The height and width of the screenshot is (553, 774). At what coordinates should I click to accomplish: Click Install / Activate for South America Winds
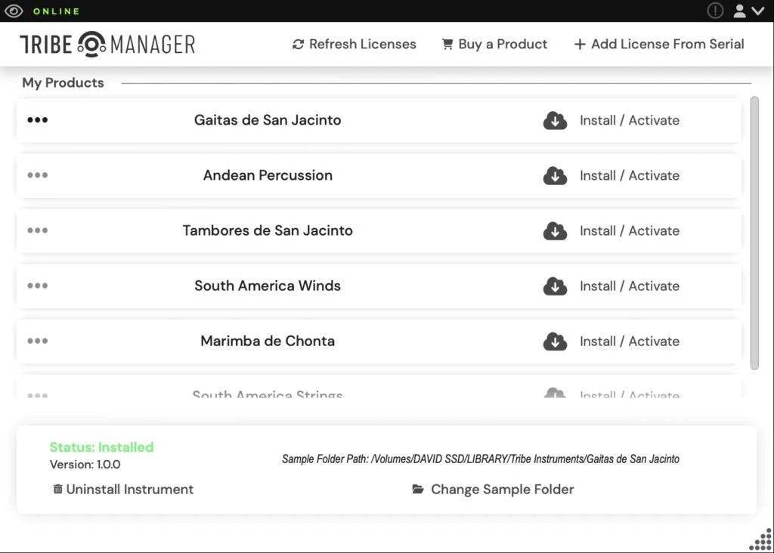tap(630, 286)
